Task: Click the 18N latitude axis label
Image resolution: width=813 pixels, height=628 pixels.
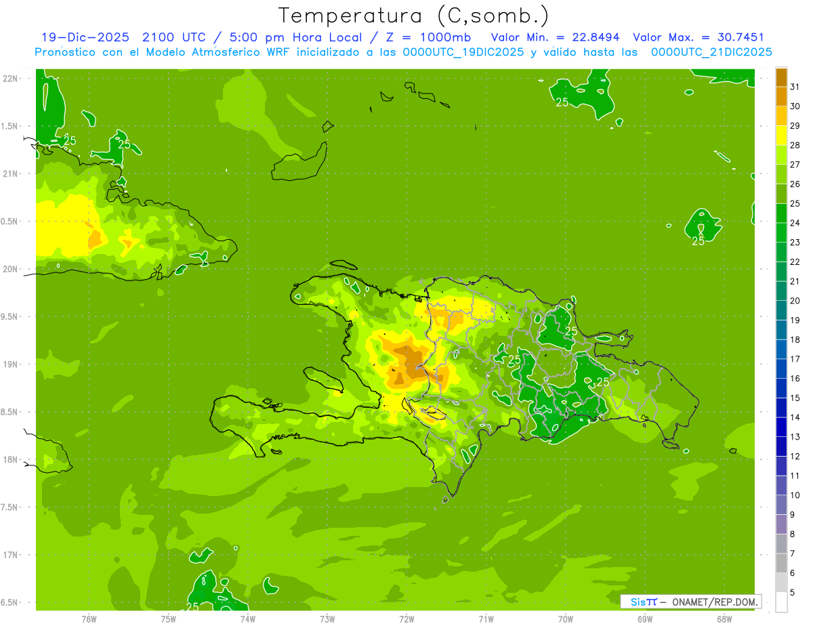Action: [x=12, y=460]
